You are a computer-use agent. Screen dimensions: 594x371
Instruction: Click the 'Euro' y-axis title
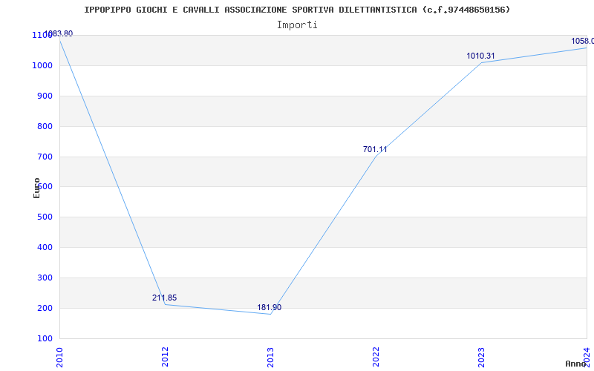tap(36, 188)
